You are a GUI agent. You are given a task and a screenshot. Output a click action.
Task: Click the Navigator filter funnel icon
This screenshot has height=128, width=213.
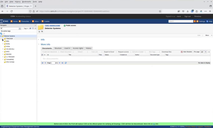tap(1, 28)
